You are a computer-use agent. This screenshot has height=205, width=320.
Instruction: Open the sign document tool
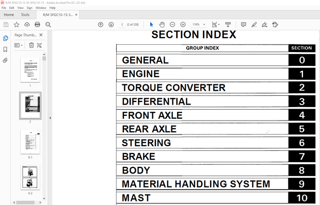pos(264,25)
